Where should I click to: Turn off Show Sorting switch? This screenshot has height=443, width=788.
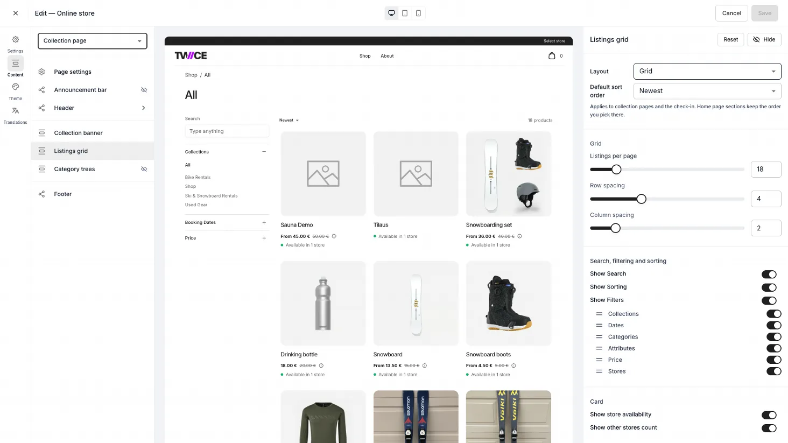[769, 287]
